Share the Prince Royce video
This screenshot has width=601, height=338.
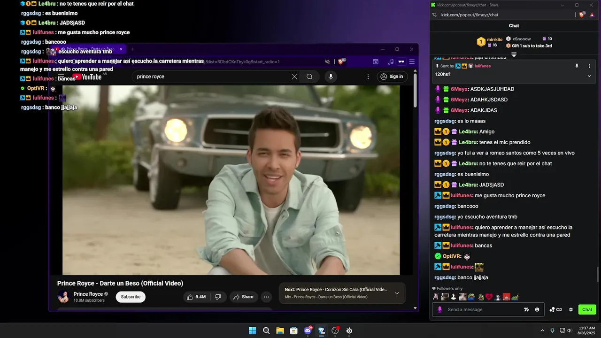coord(243,297)
